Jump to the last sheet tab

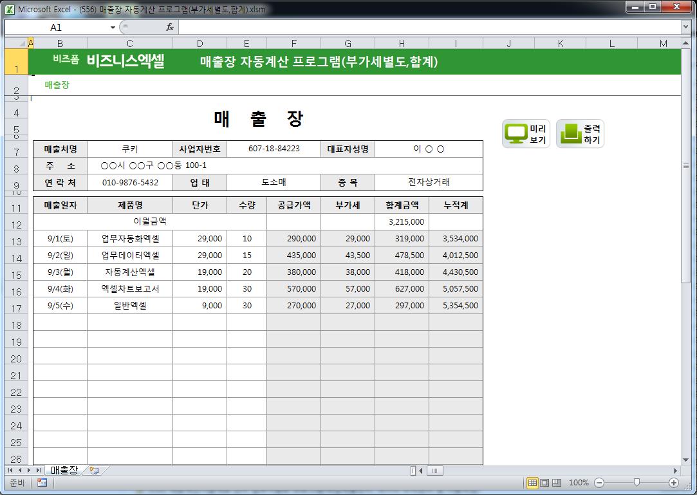point(39,471)
